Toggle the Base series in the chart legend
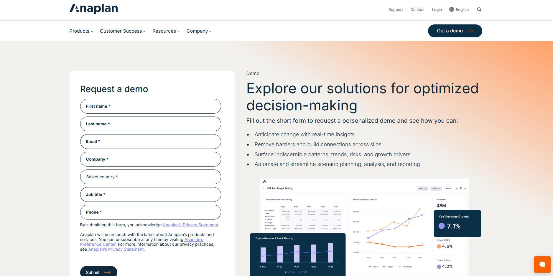This screenshot has width=553, height=276. coord(374,267)
